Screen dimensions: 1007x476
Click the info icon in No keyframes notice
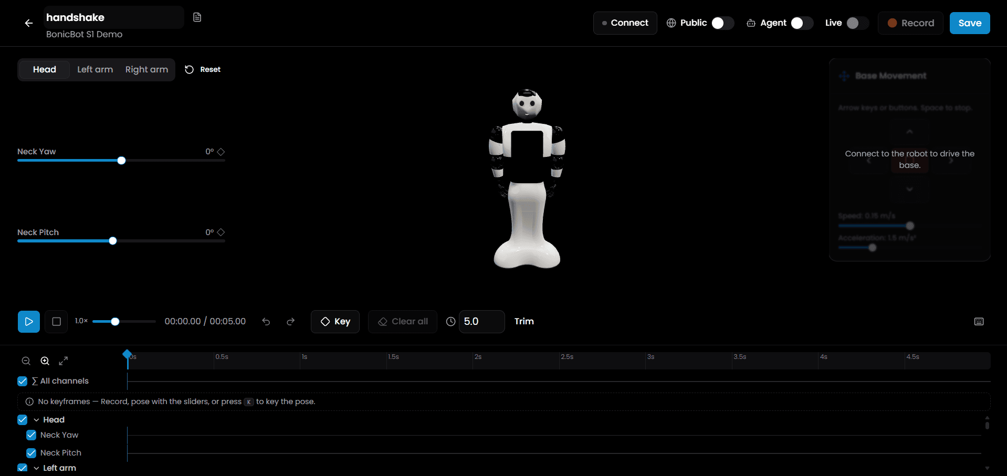29,401
